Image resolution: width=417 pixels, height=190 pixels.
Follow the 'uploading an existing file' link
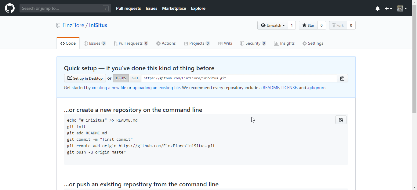click(x=156, y=88)
